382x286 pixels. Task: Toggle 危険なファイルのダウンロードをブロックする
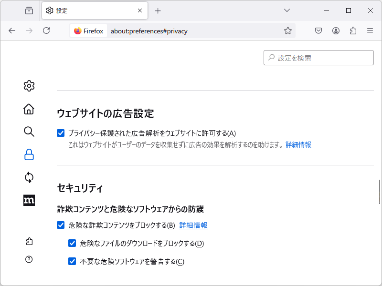pos(72,244)
